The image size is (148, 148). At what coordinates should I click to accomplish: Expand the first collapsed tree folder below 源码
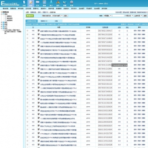pyautogui.click(x=2, y=22)
